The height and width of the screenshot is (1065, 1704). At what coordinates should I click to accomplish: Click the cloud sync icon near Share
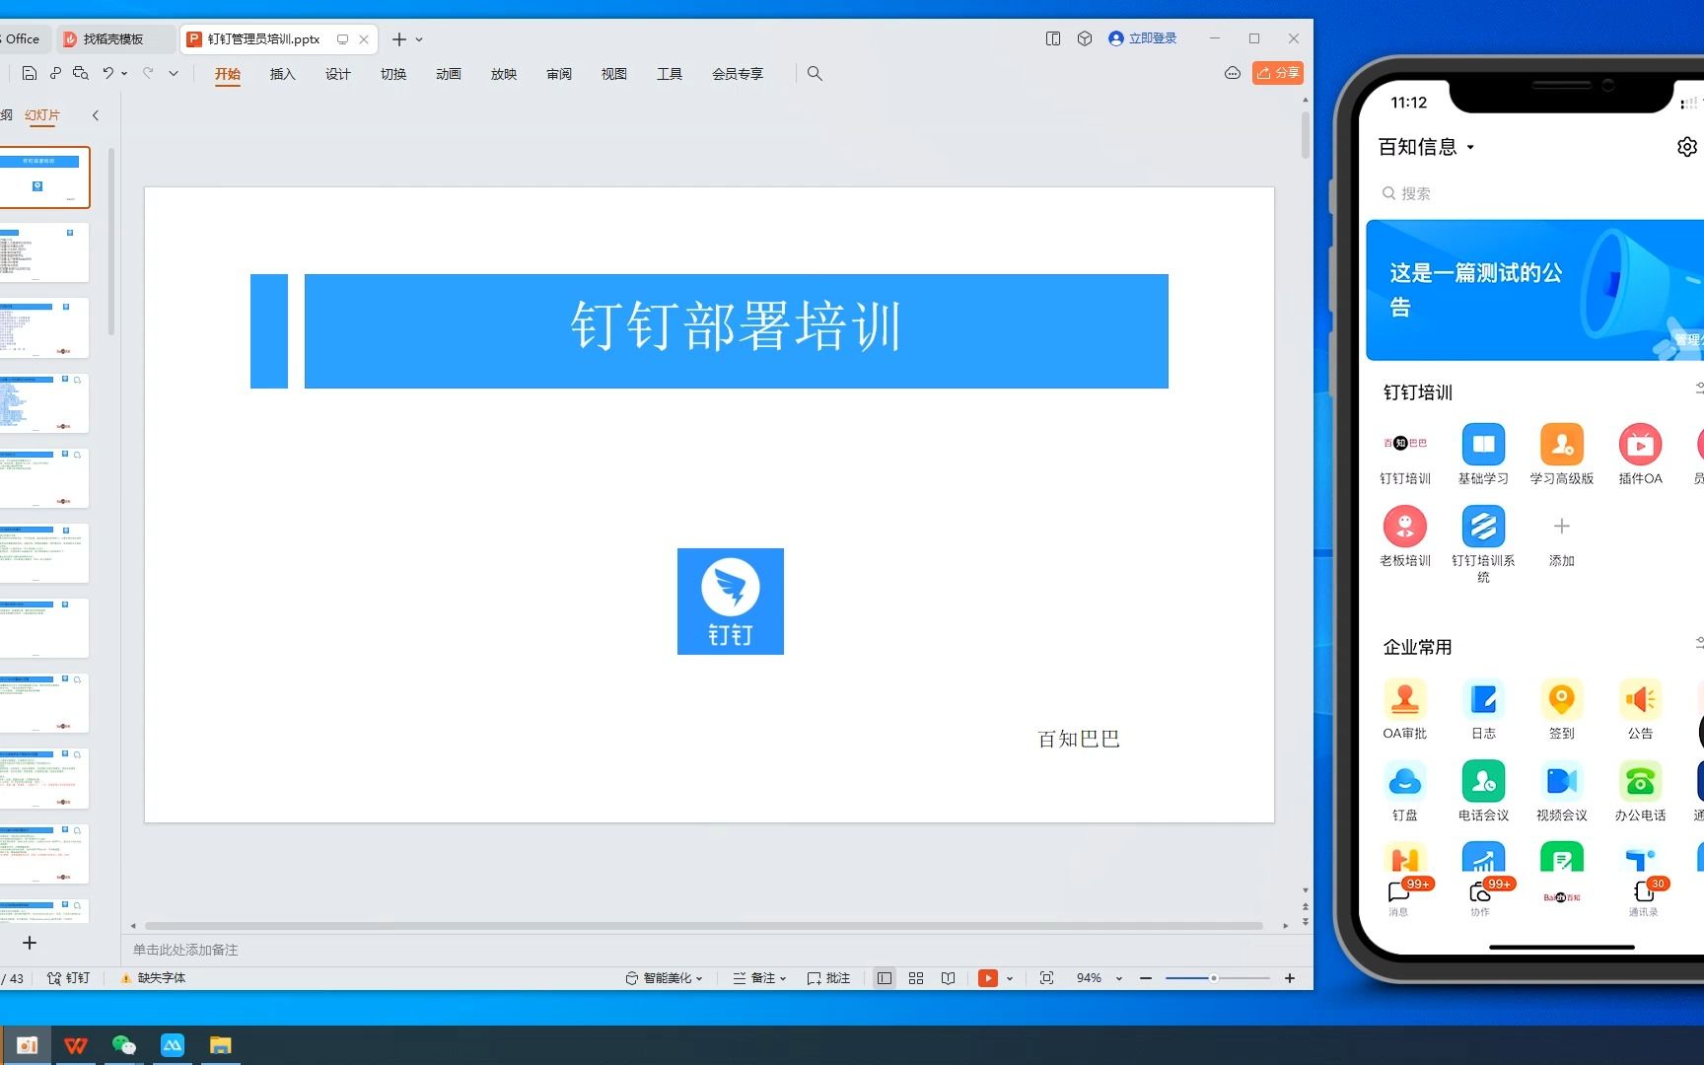click(1233, 73)
